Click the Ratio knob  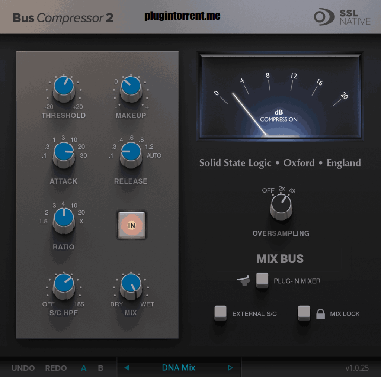(x=64, y=221)
